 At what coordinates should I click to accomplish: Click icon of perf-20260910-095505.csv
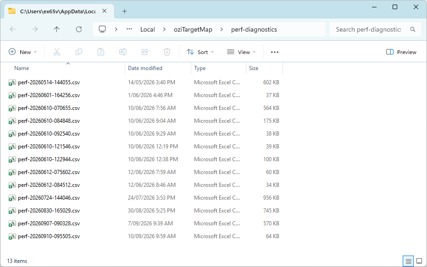click(x=12, y=237)
